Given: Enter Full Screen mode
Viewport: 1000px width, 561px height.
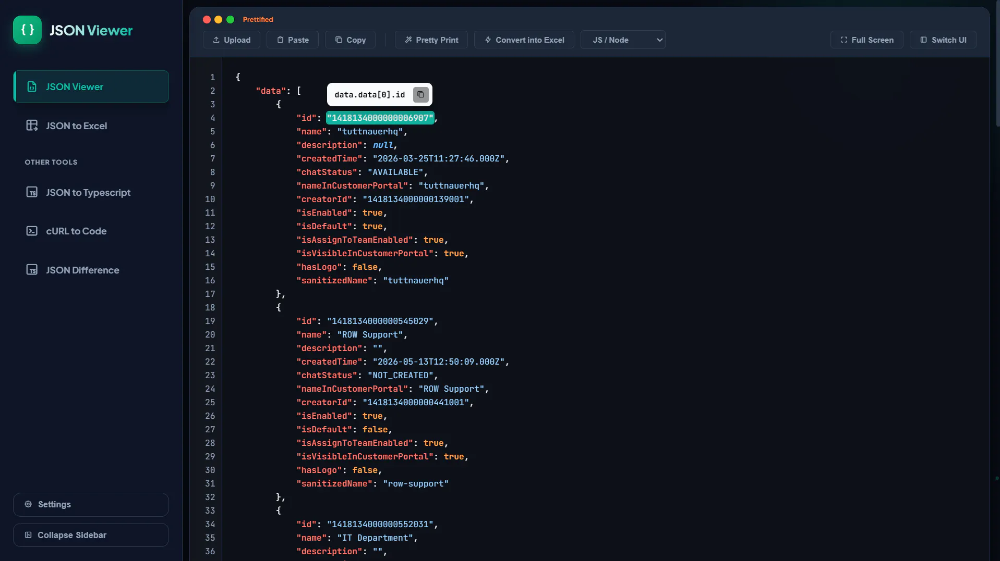Looking at the screenshot, I should tap(867, 40).
